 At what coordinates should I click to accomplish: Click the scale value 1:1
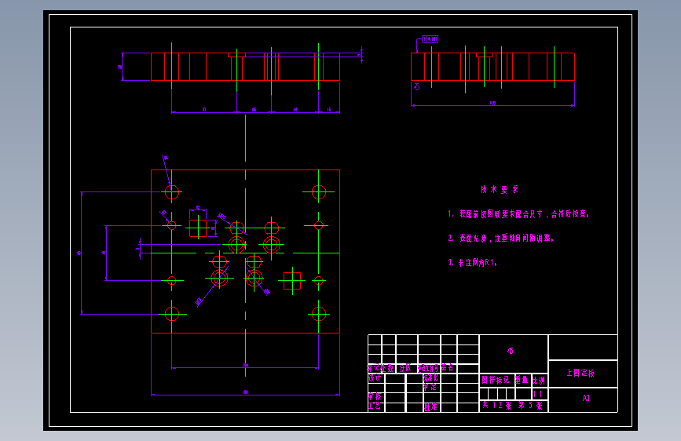[538, 394]
